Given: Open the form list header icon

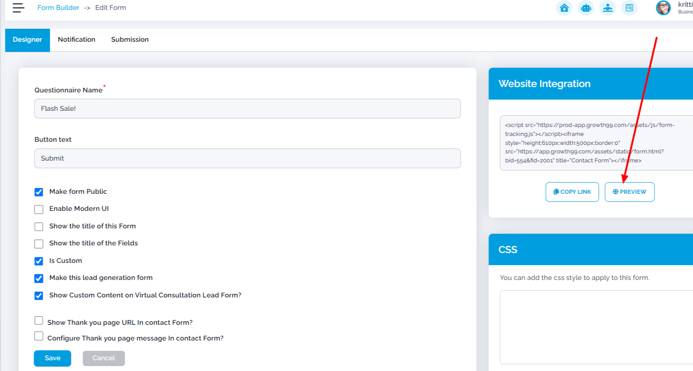Looking at the screenshot, I should click(629, 8).
